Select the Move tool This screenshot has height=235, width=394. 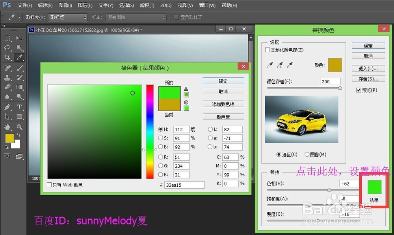point(19,38)
